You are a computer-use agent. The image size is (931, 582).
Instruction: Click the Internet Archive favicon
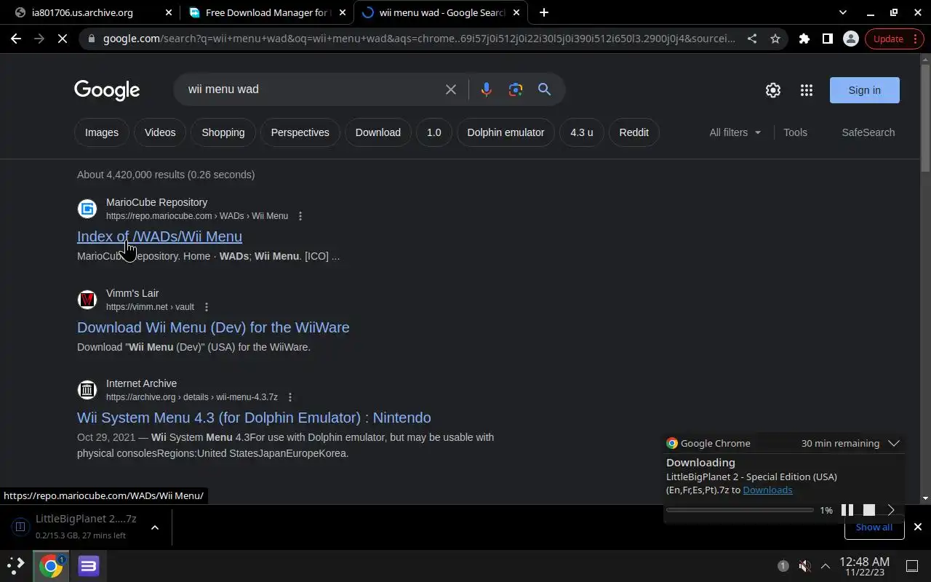coord(87,390)
